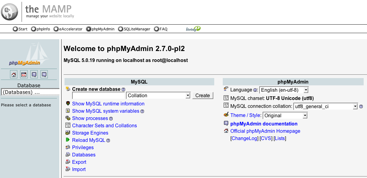This screenshot has width=367, height=178.
Task: Click the Reload MySQL link
Action: (x=89, y=140)
